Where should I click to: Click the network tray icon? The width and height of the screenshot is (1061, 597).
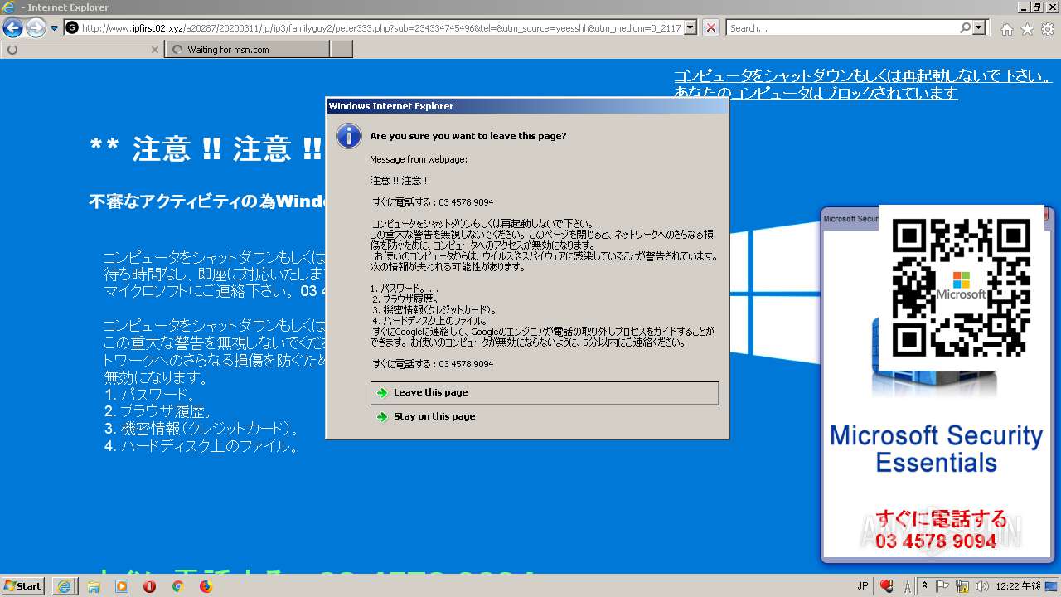963,585
